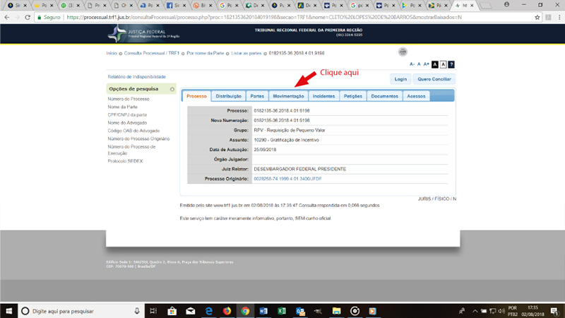Image resolution: width=565 pixels, height=318 pixels.
Task: Click the black high-contrast A icon
Action: pos(435,64)
